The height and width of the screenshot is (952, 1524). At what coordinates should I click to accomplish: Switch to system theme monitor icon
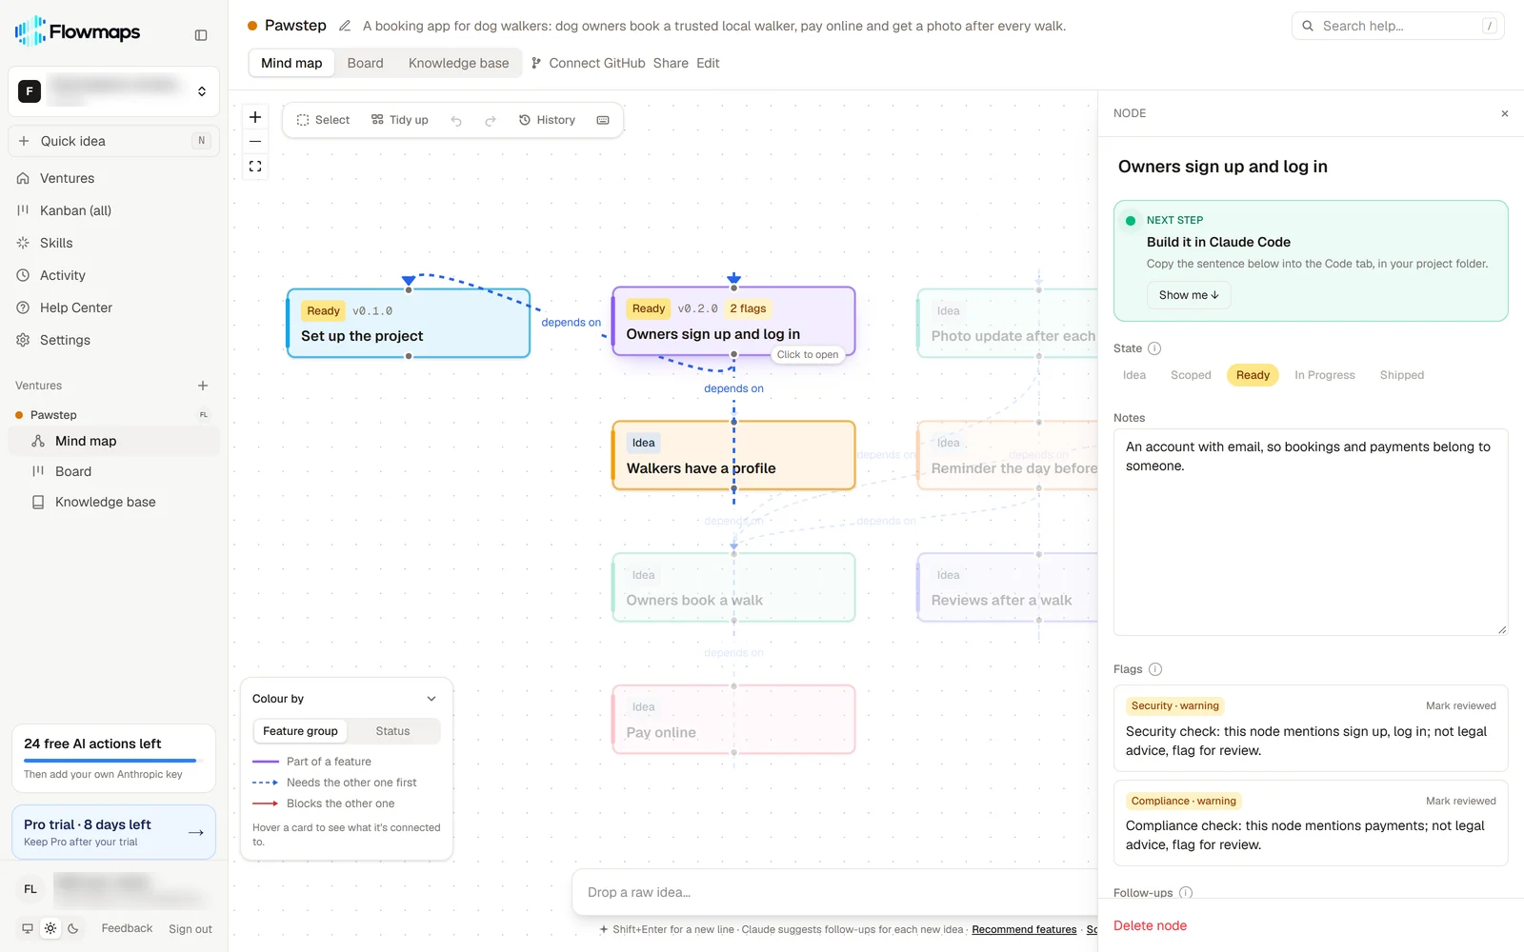click(x=28, y=928)
